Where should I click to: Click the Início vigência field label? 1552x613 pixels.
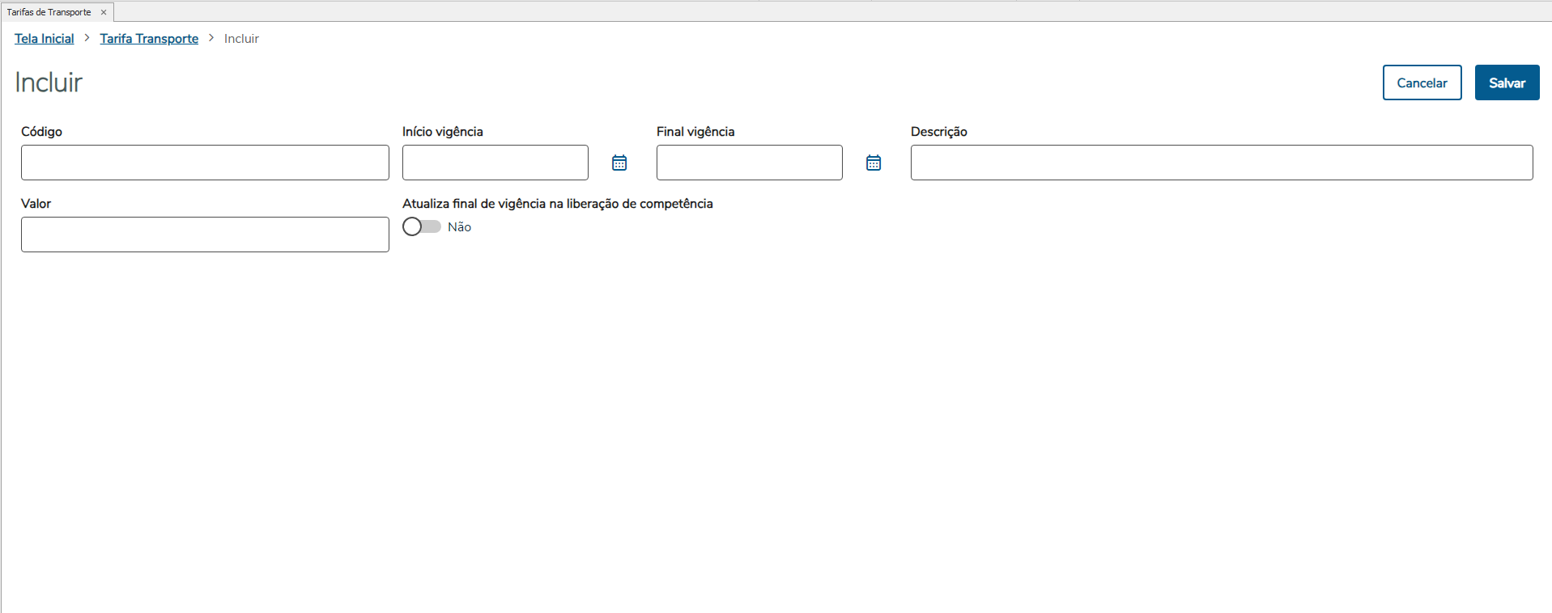443,132
